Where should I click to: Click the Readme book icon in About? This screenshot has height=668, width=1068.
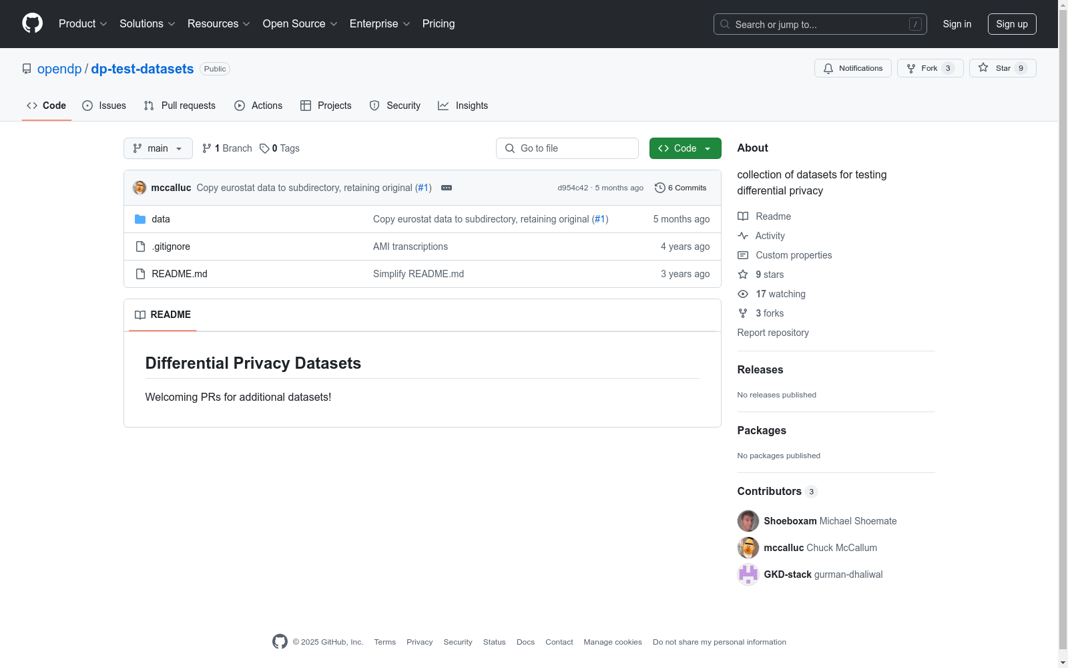click(x=743, y=216)
